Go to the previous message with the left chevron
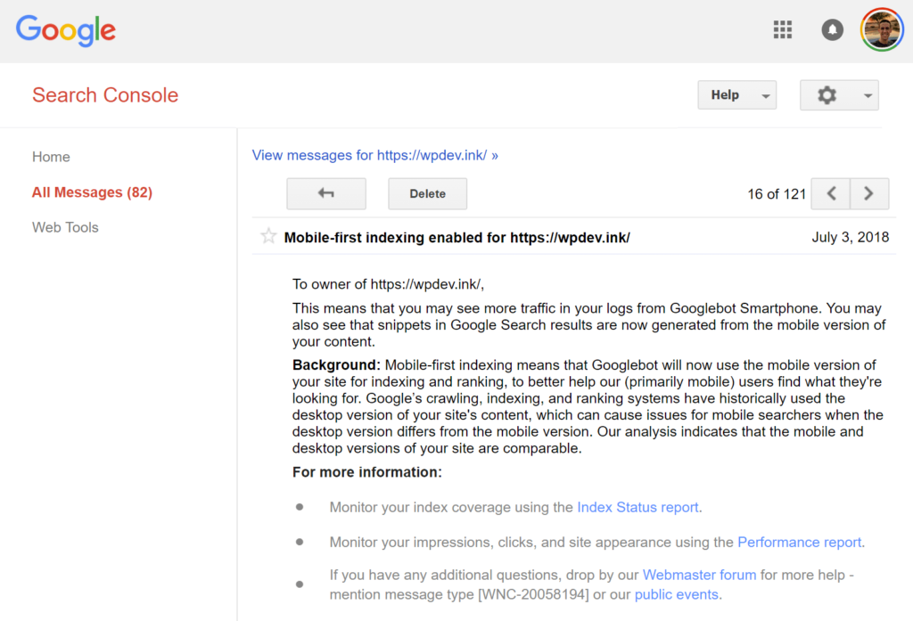This screenshot has width=913, height=621. 830,193
